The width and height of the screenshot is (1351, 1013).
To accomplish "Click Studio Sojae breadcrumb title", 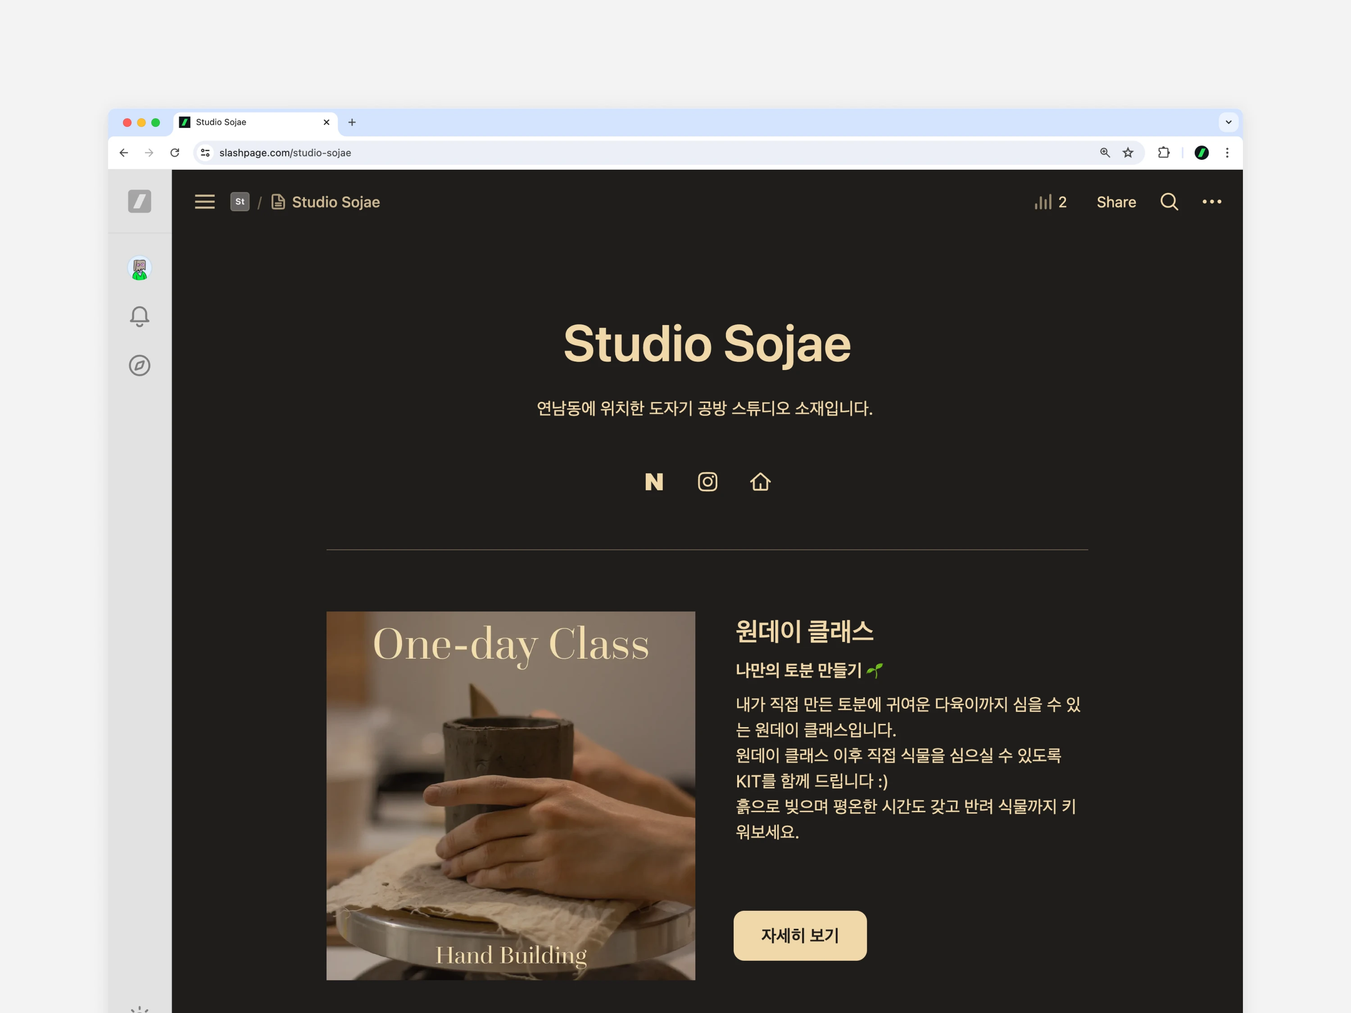I will pyautogui.click(x=335, y=202).
